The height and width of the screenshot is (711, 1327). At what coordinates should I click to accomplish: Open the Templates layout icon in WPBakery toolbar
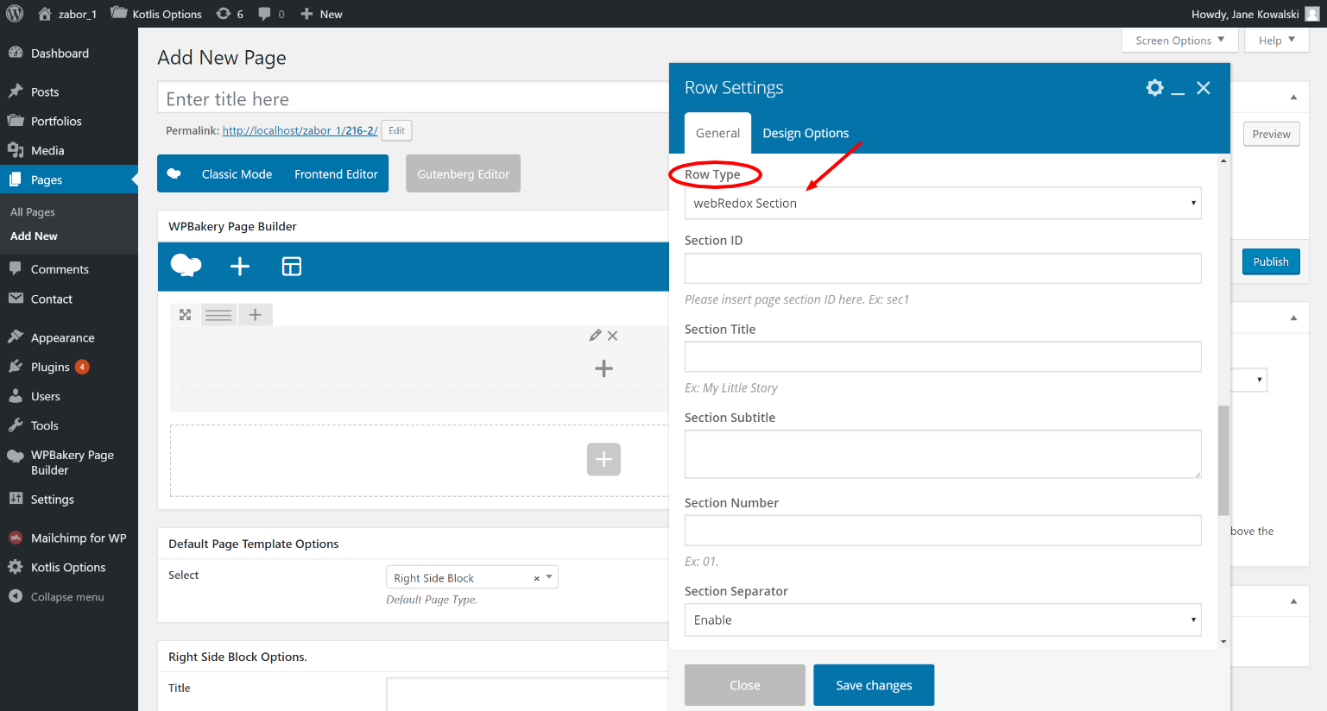point(292,267)
